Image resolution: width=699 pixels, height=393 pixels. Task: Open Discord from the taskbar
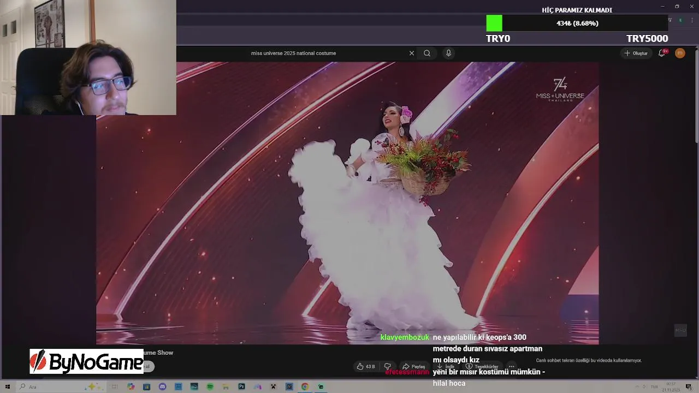tap(162, 386)
